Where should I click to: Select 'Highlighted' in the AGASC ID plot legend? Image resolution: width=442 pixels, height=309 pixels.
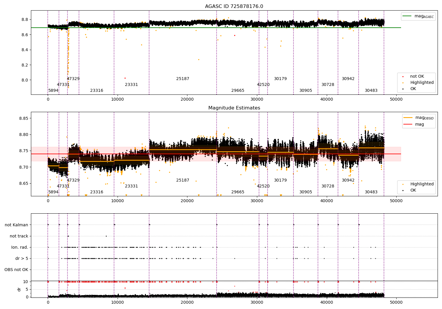(422, 83)
